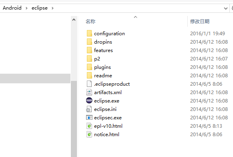Expand the chevron after eclipse in path
Screen dimensions: 233x157
52,8
